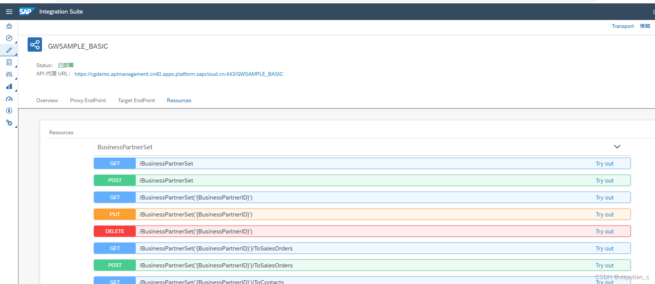Viewport: 655px width, 284px height.
Task: Switch to the Proxy EndPoint tab
Action: coord(88,100)
